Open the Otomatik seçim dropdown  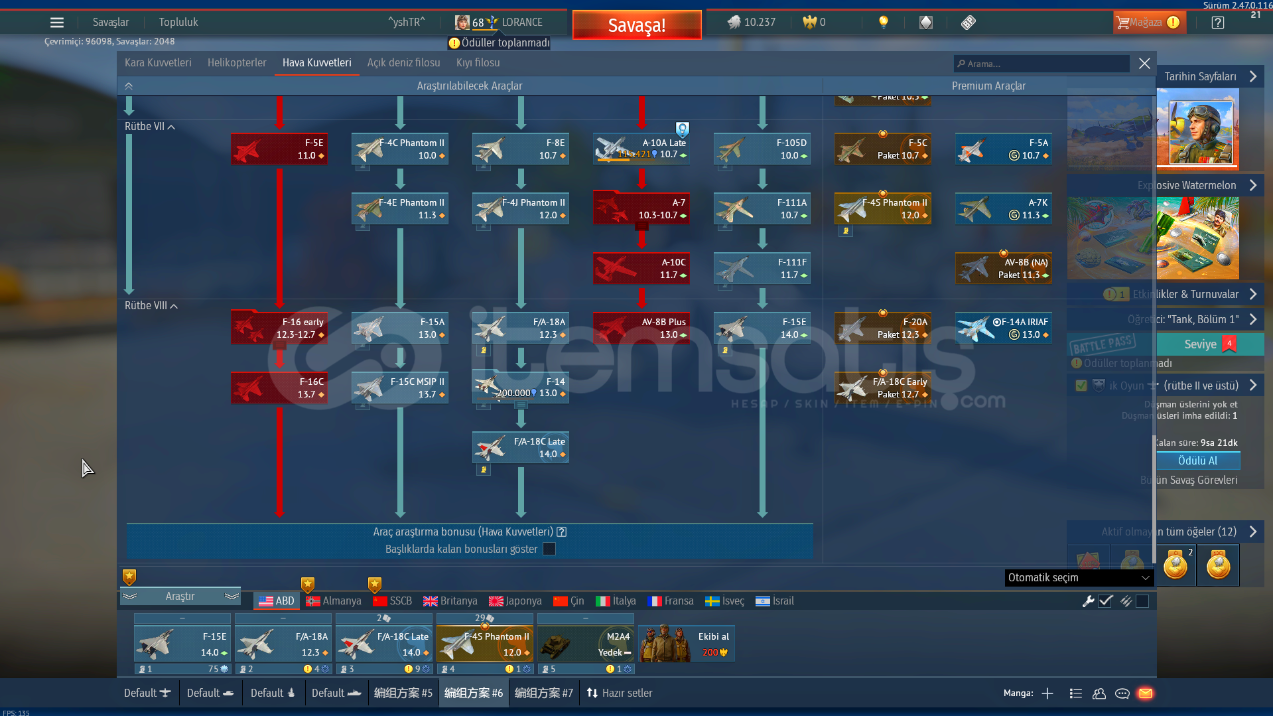1079,578
